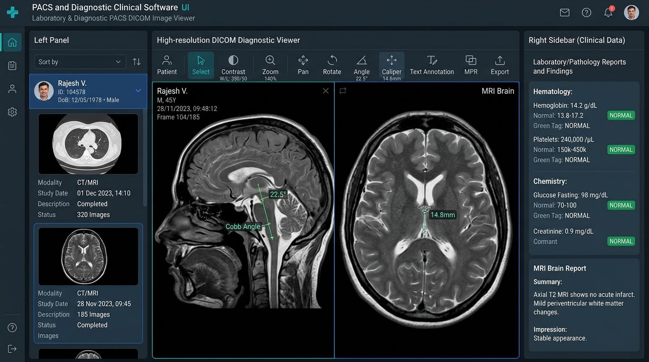Click the help icon in the navigation rail
This screenshot has width=649, height=362.
(x=12, y=328)
